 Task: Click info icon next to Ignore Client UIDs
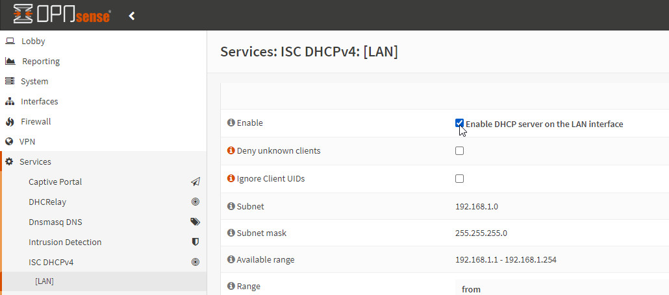(x=231, y=179)
